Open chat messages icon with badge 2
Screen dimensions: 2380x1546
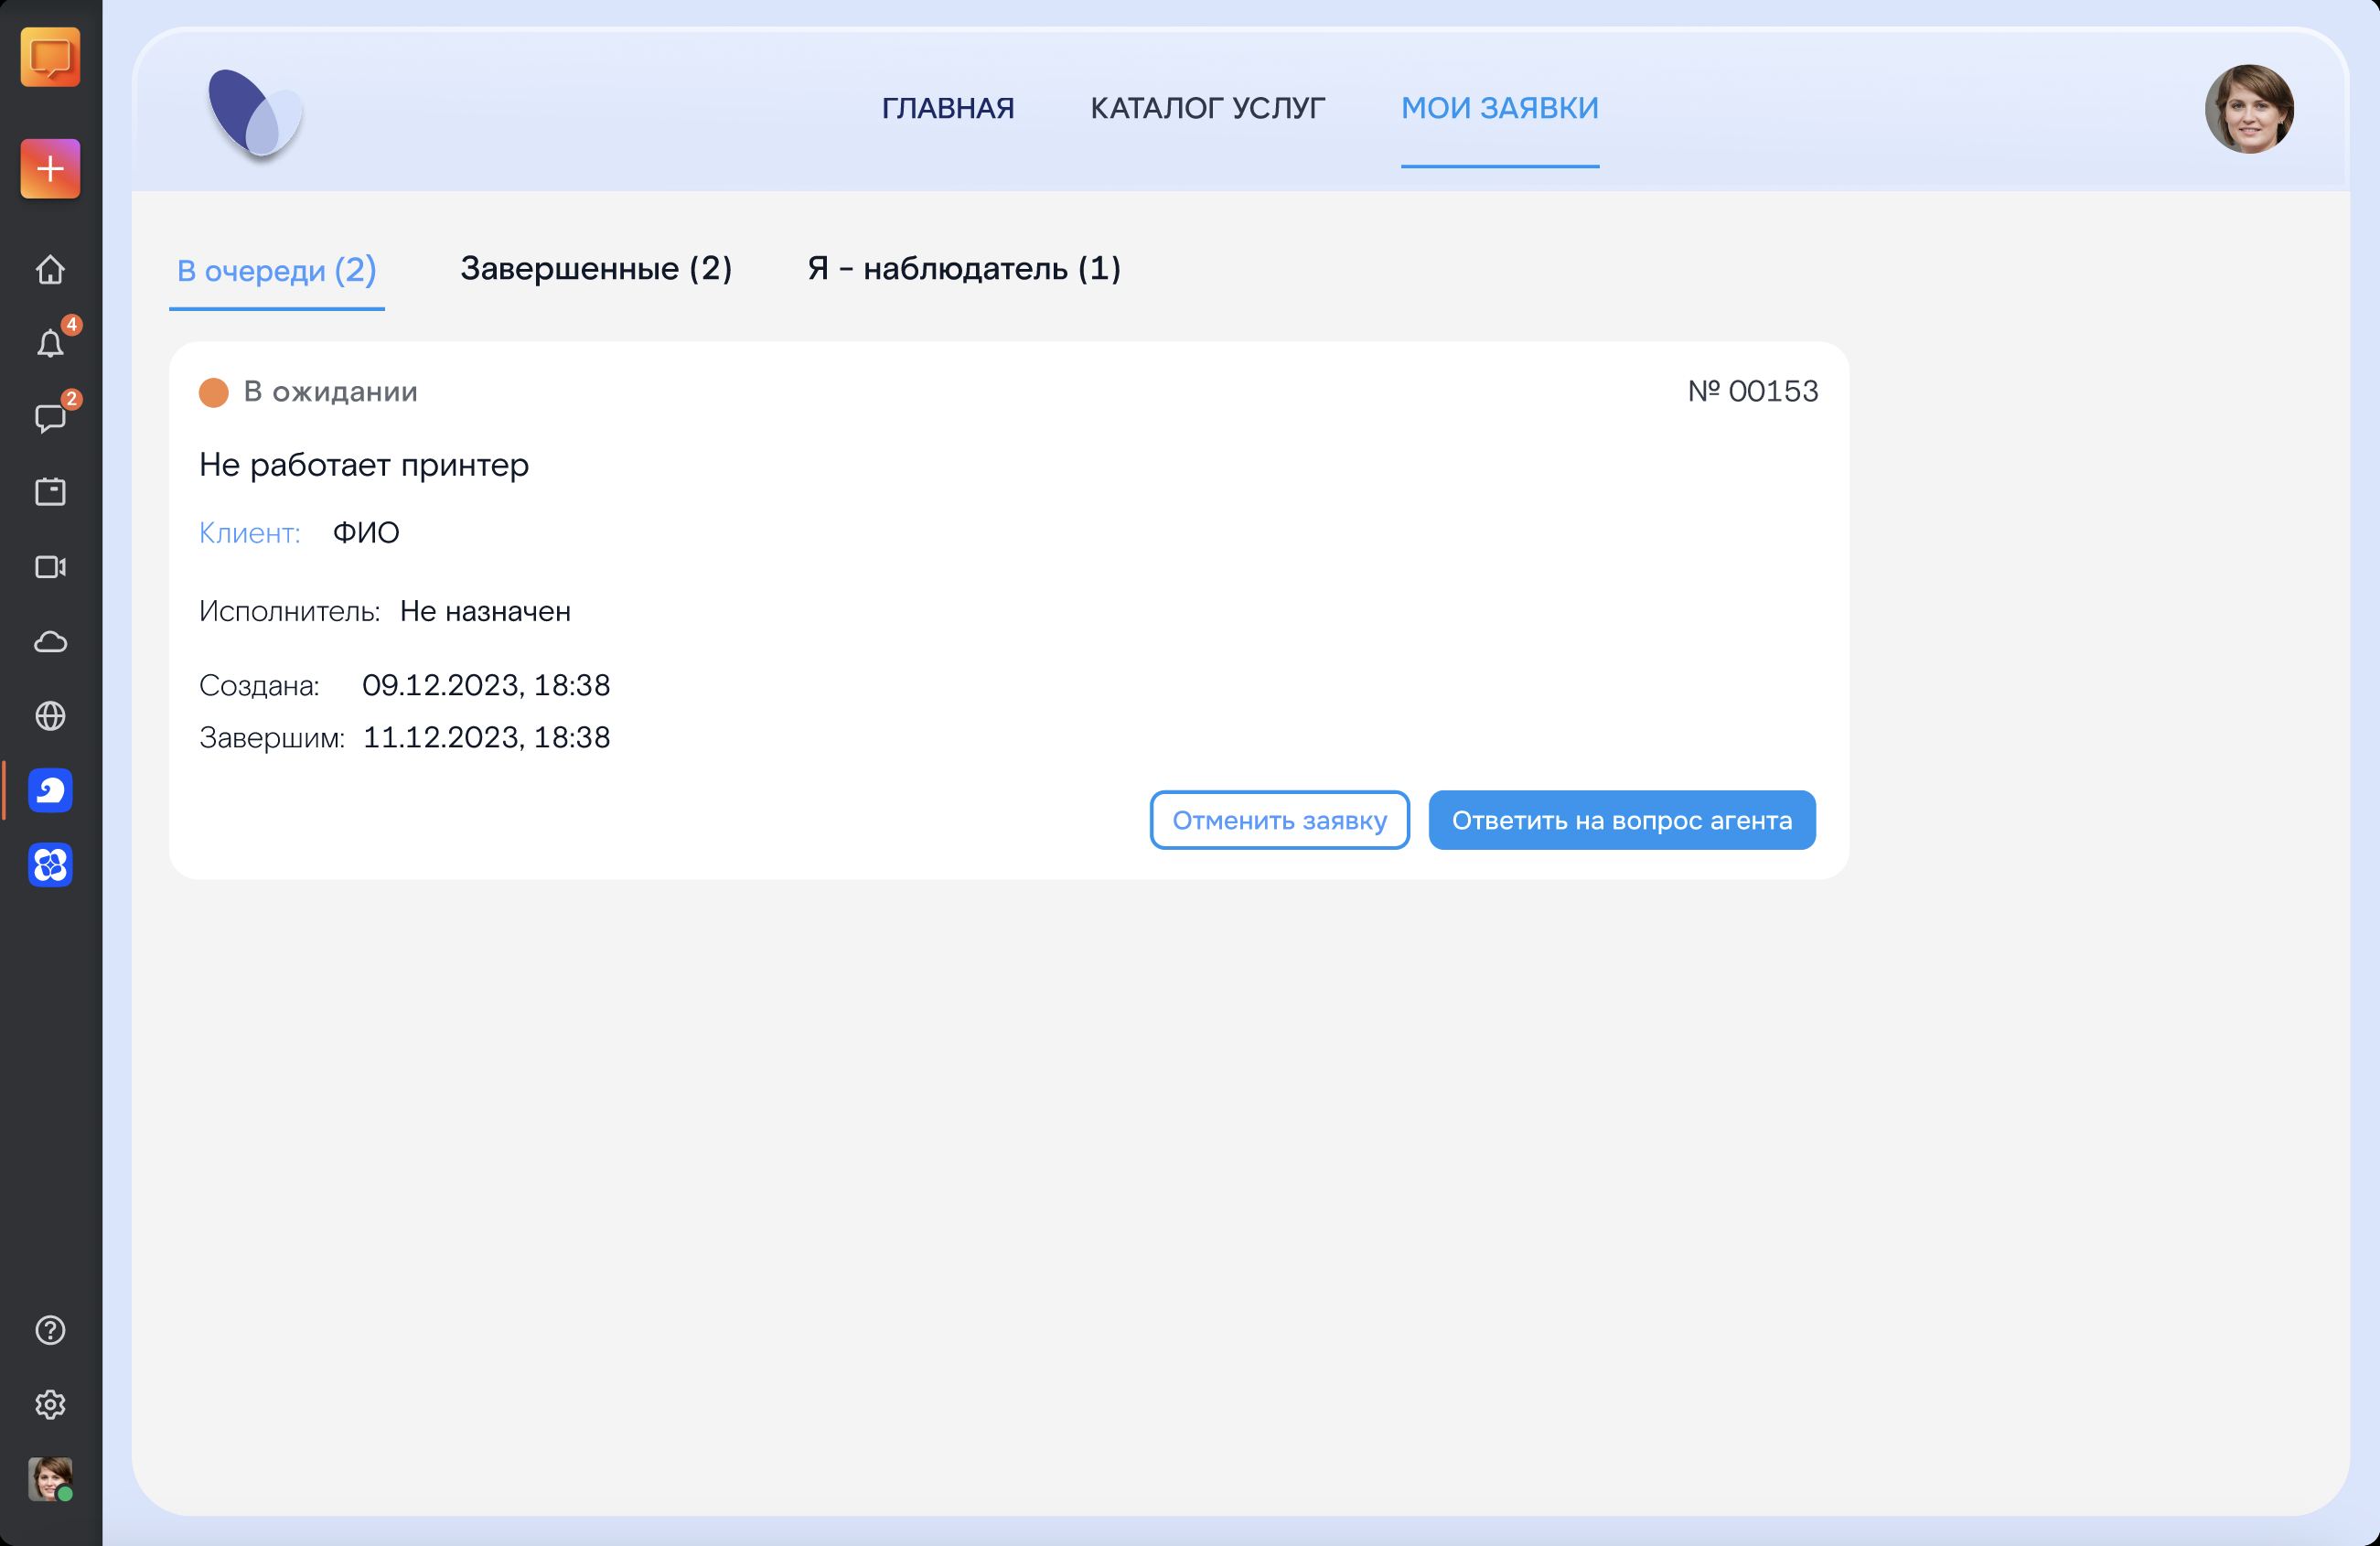pyautogui.click(x=50, y=418)
